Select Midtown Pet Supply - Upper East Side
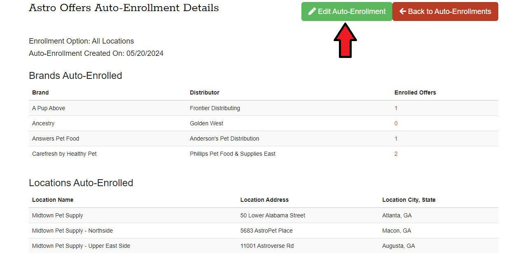 click(81, 246)
